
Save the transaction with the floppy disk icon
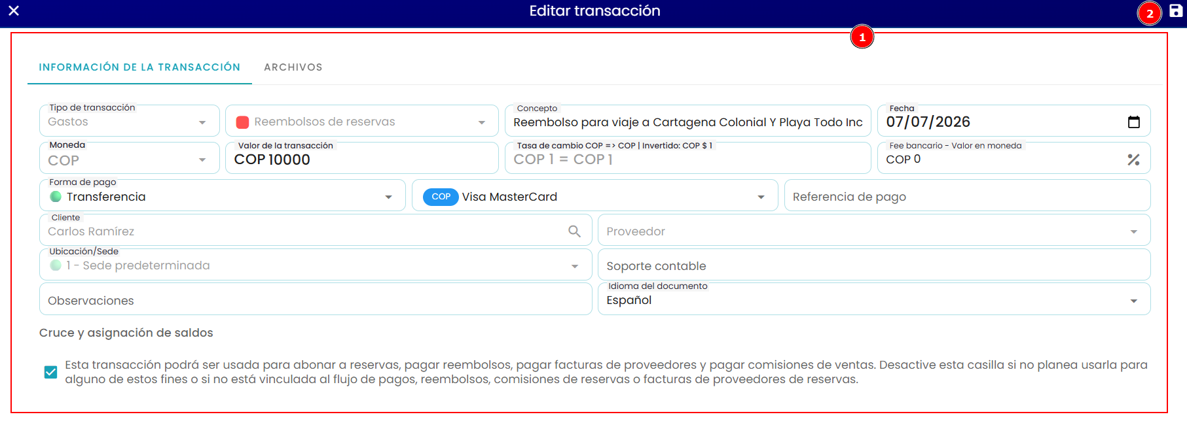(1176, 11)
